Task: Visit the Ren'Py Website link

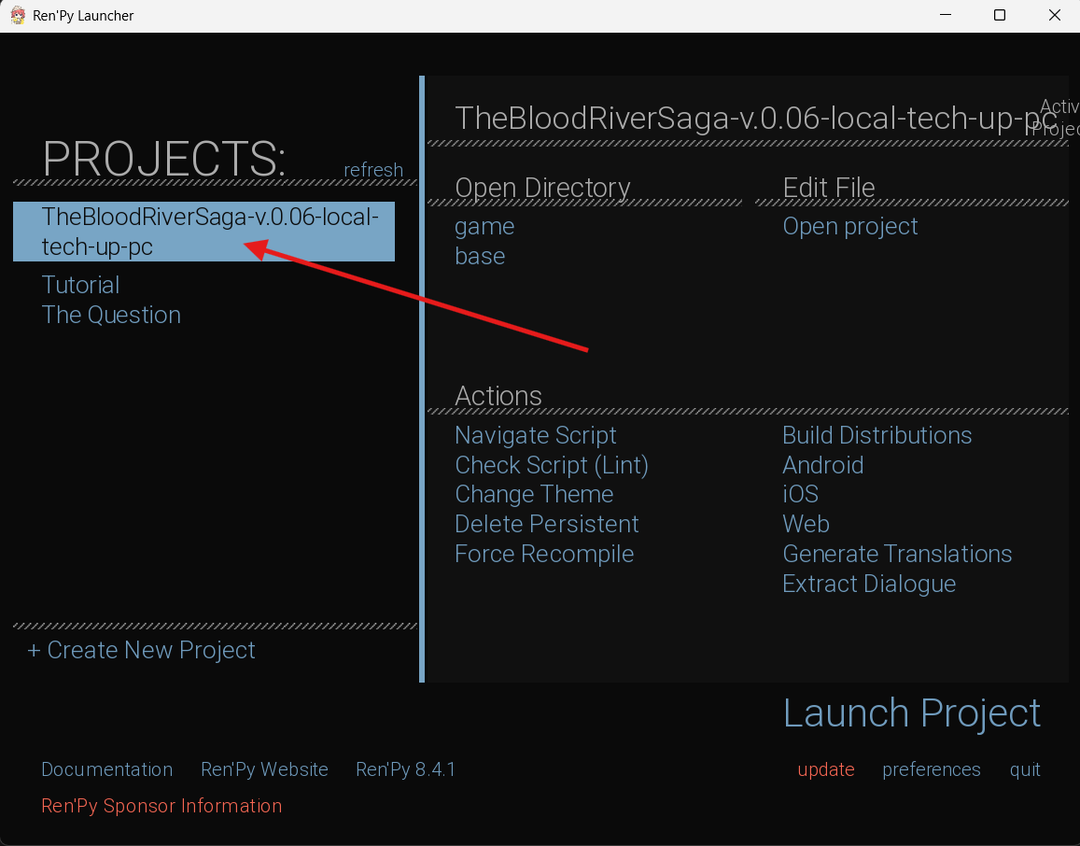Action: pos(264,769)
